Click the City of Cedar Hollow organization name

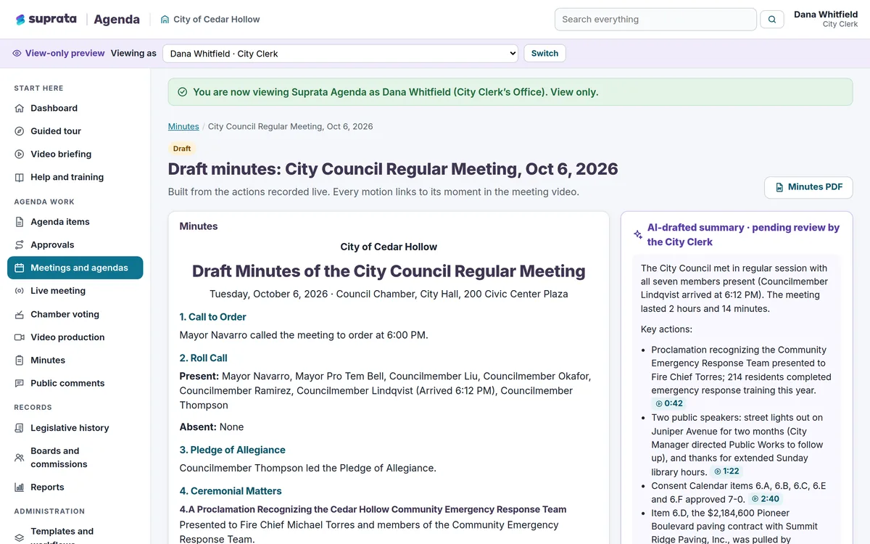pyautogui.click(x=217, y=20)
